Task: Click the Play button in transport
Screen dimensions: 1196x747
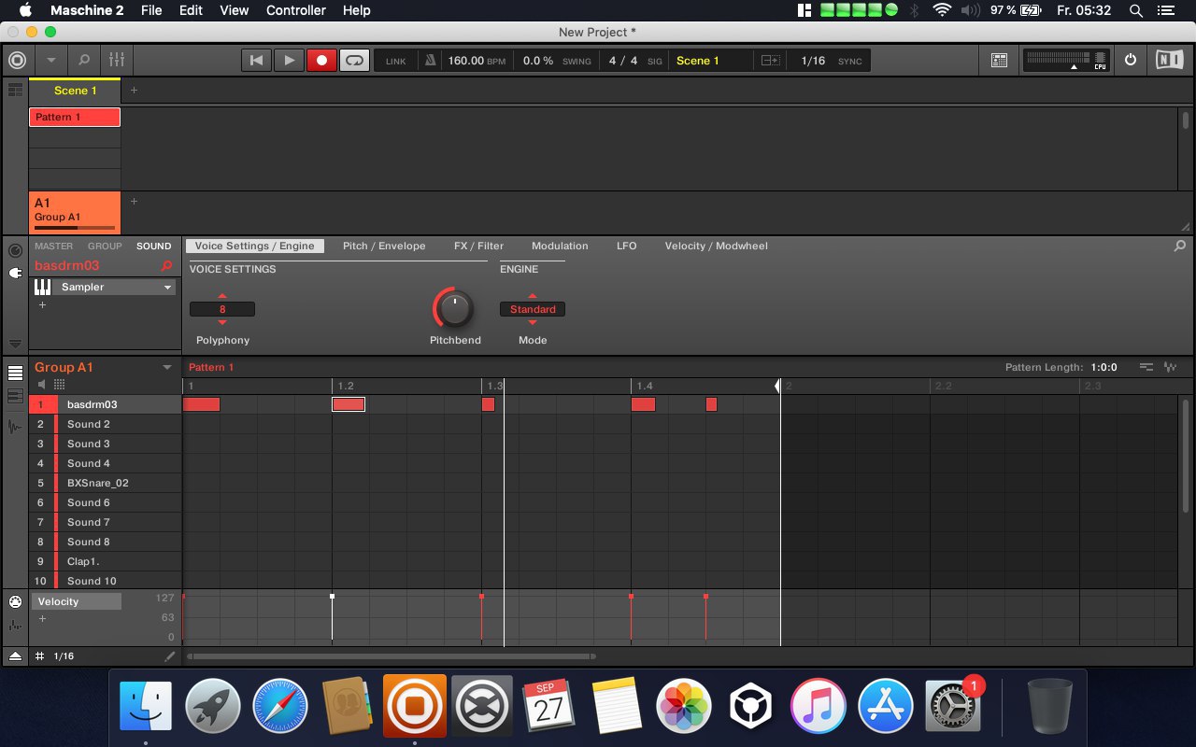Action: click(290, 61)
